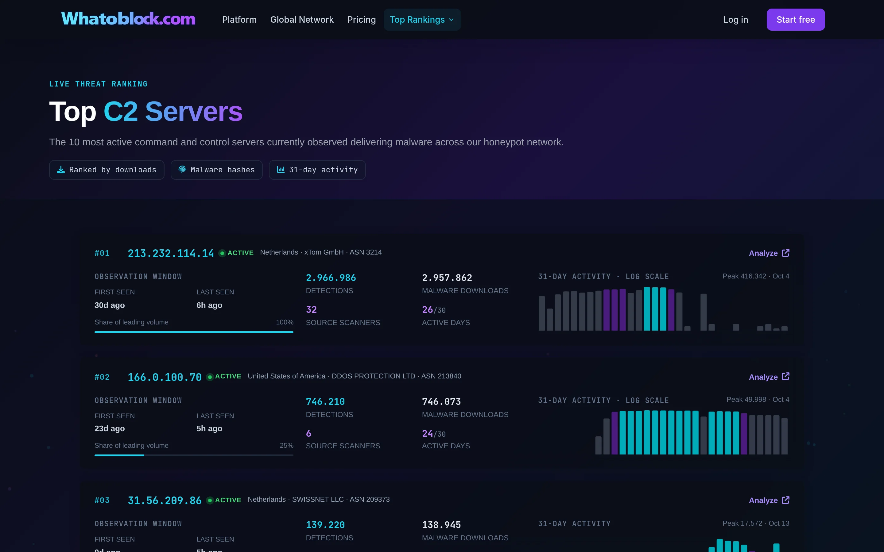The height and width of the screenshot is (552, 884).
Task: Open the Pricing page
Action: pos(361,20)
